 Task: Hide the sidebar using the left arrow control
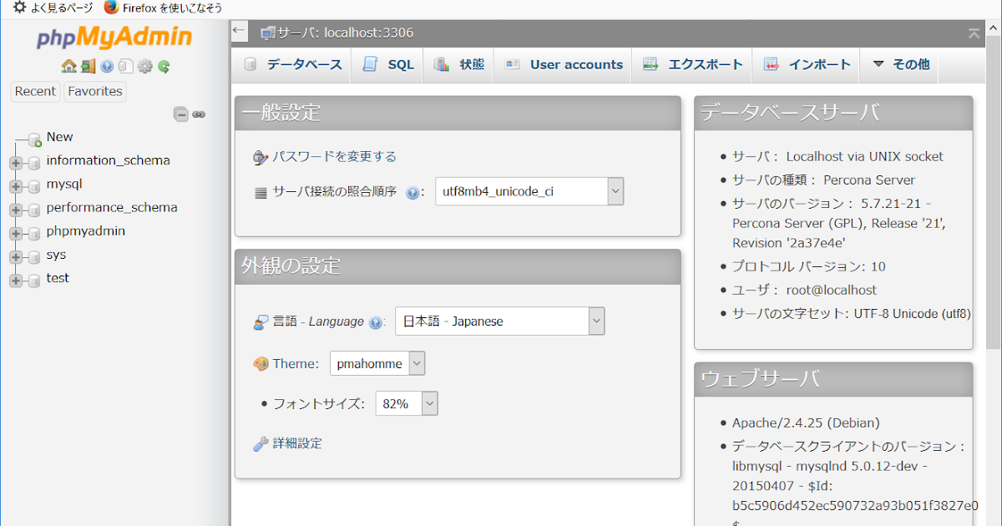(x=239, y=30)
